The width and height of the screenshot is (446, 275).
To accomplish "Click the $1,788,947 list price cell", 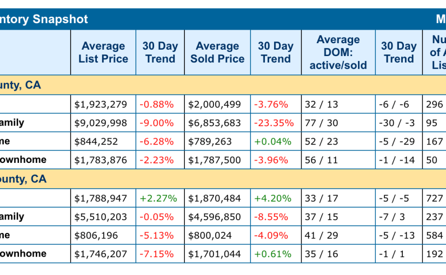I will coord(100,198).
